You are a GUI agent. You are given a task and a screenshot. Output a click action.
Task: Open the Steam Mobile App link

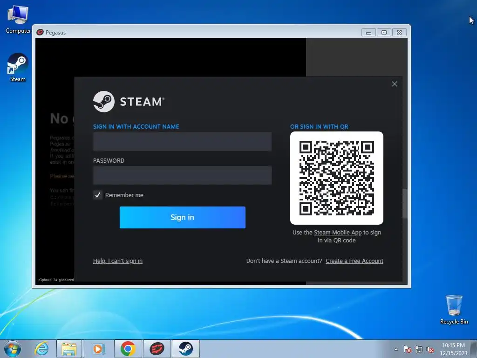click(338, 233)
